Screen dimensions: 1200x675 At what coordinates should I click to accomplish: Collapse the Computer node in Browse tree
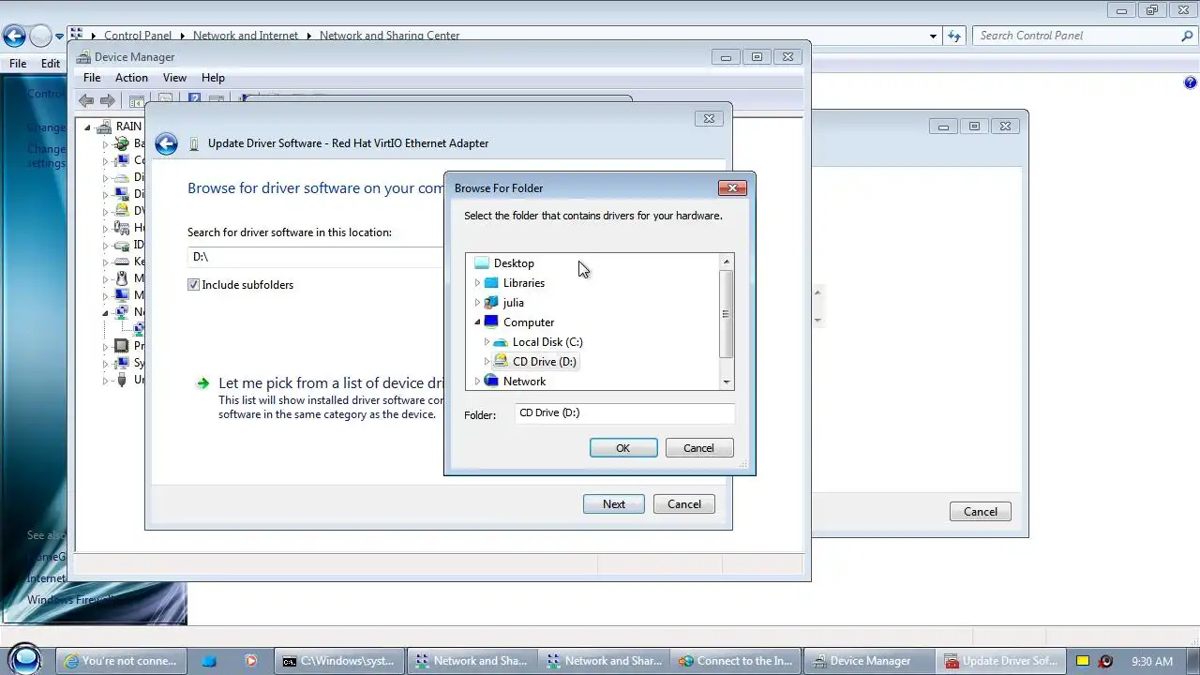(x=477, y=322)
